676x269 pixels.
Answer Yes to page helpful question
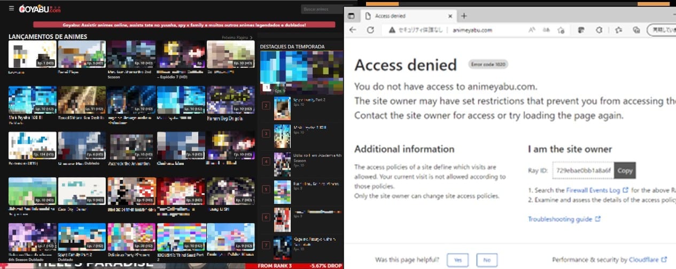coord(458,259)
